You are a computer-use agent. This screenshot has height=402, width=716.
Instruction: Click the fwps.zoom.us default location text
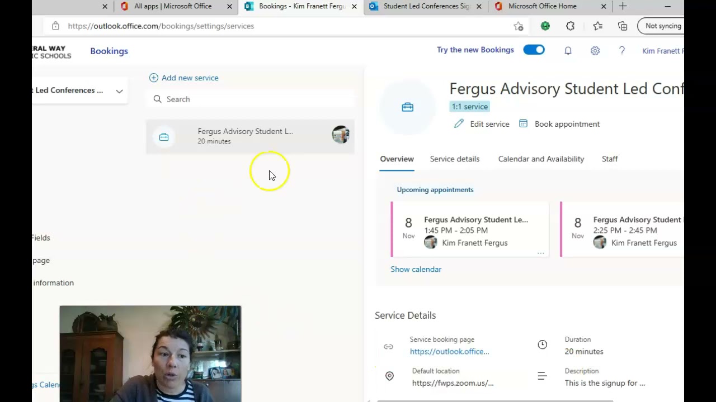click(x=453, y=383)
